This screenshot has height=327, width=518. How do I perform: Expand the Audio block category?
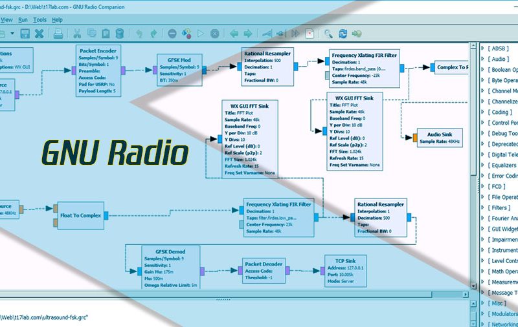tap(483, 59)
